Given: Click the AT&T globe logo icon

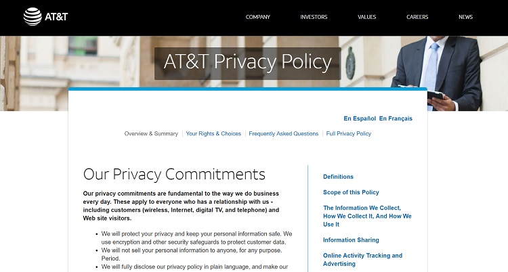Looking at the screenshot, I should click(33, 16).
